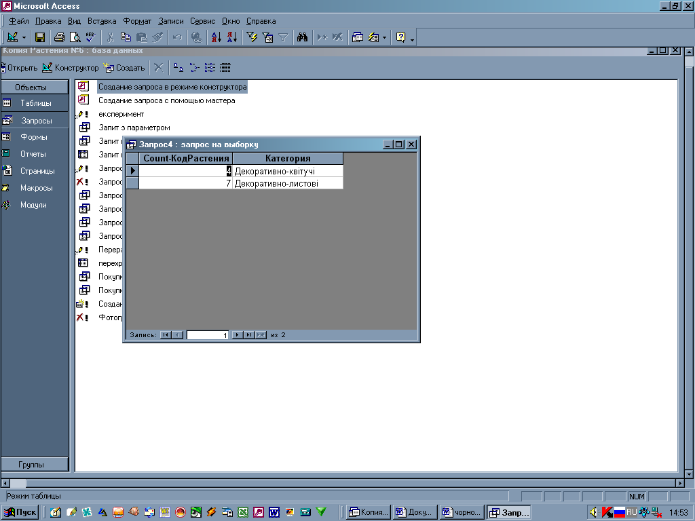Open the Сервис menu
Viewport: 695px width, 521px height.
pos(202,21)
